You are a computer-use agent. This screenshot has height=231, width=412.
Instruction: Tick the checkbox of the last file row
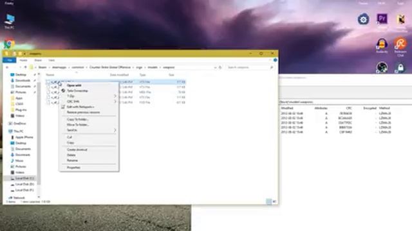[48, 103]
